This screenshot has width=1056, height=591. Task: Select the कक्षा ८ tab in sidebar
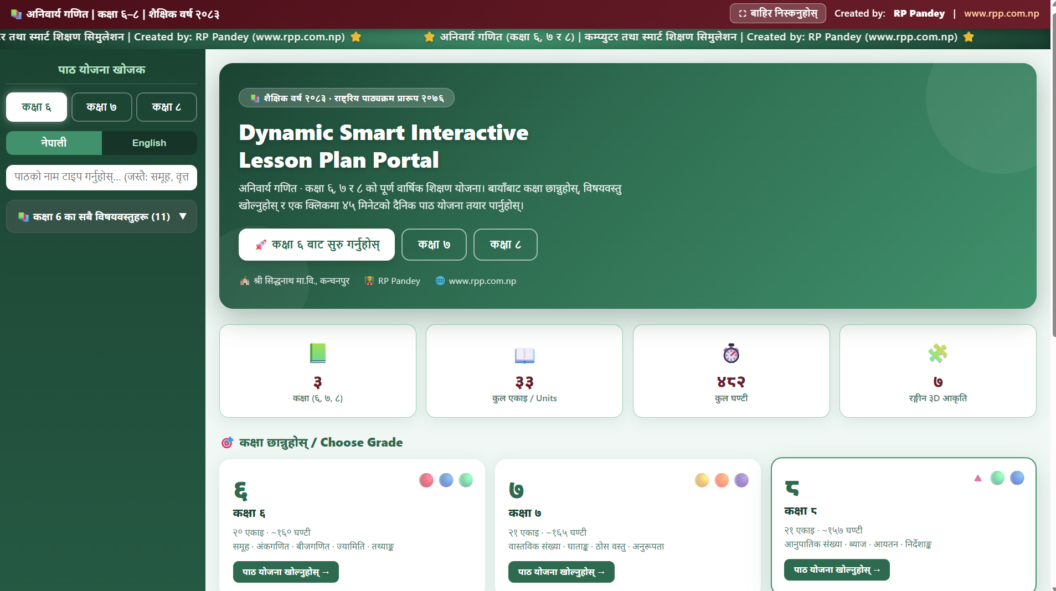point(167,107)
